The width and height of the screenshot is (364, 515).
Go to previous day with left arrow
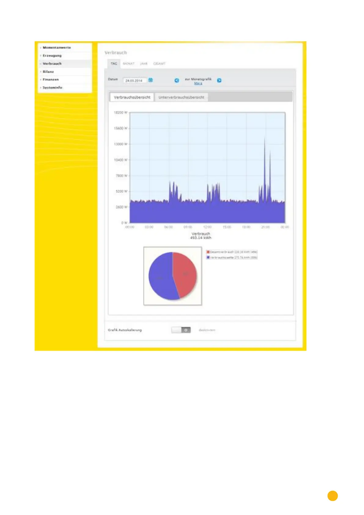[177, 80]
